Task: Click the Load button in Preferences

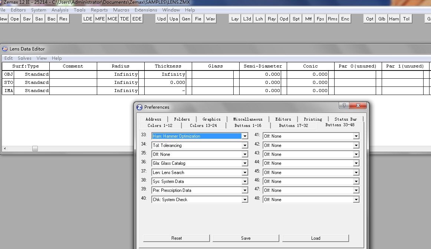Action: click(x=316, y=238)
